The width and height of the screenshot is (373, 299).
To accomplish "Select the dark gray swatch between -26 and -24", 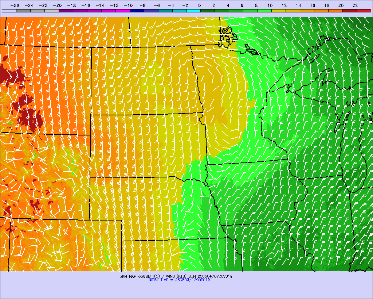I will click(23, 11).
